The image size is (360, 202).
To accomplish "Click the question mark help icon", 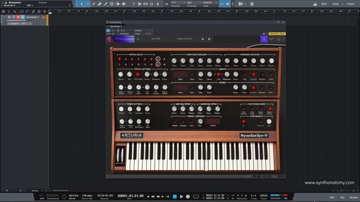I will coord(133,4).
